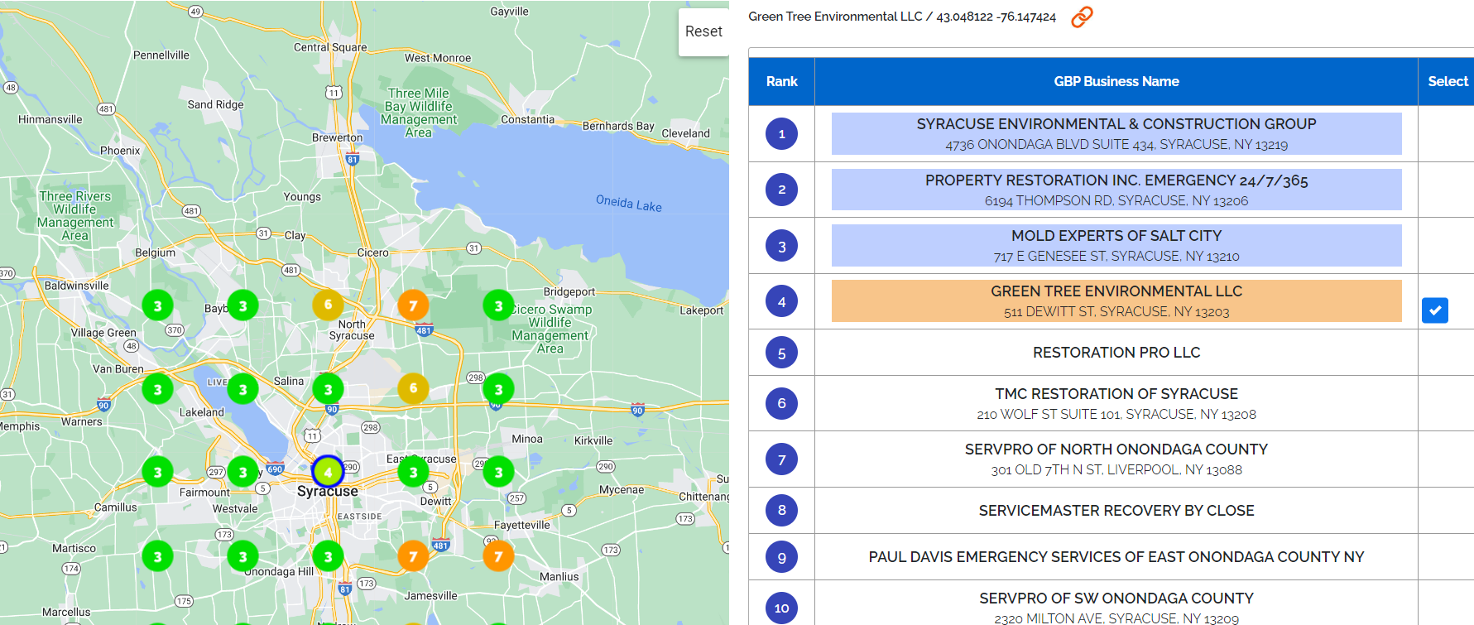Click the GBP Business Name column header
This screenshot has width=1474, height=625.
pyautogui.click(x=1116, y=81)
